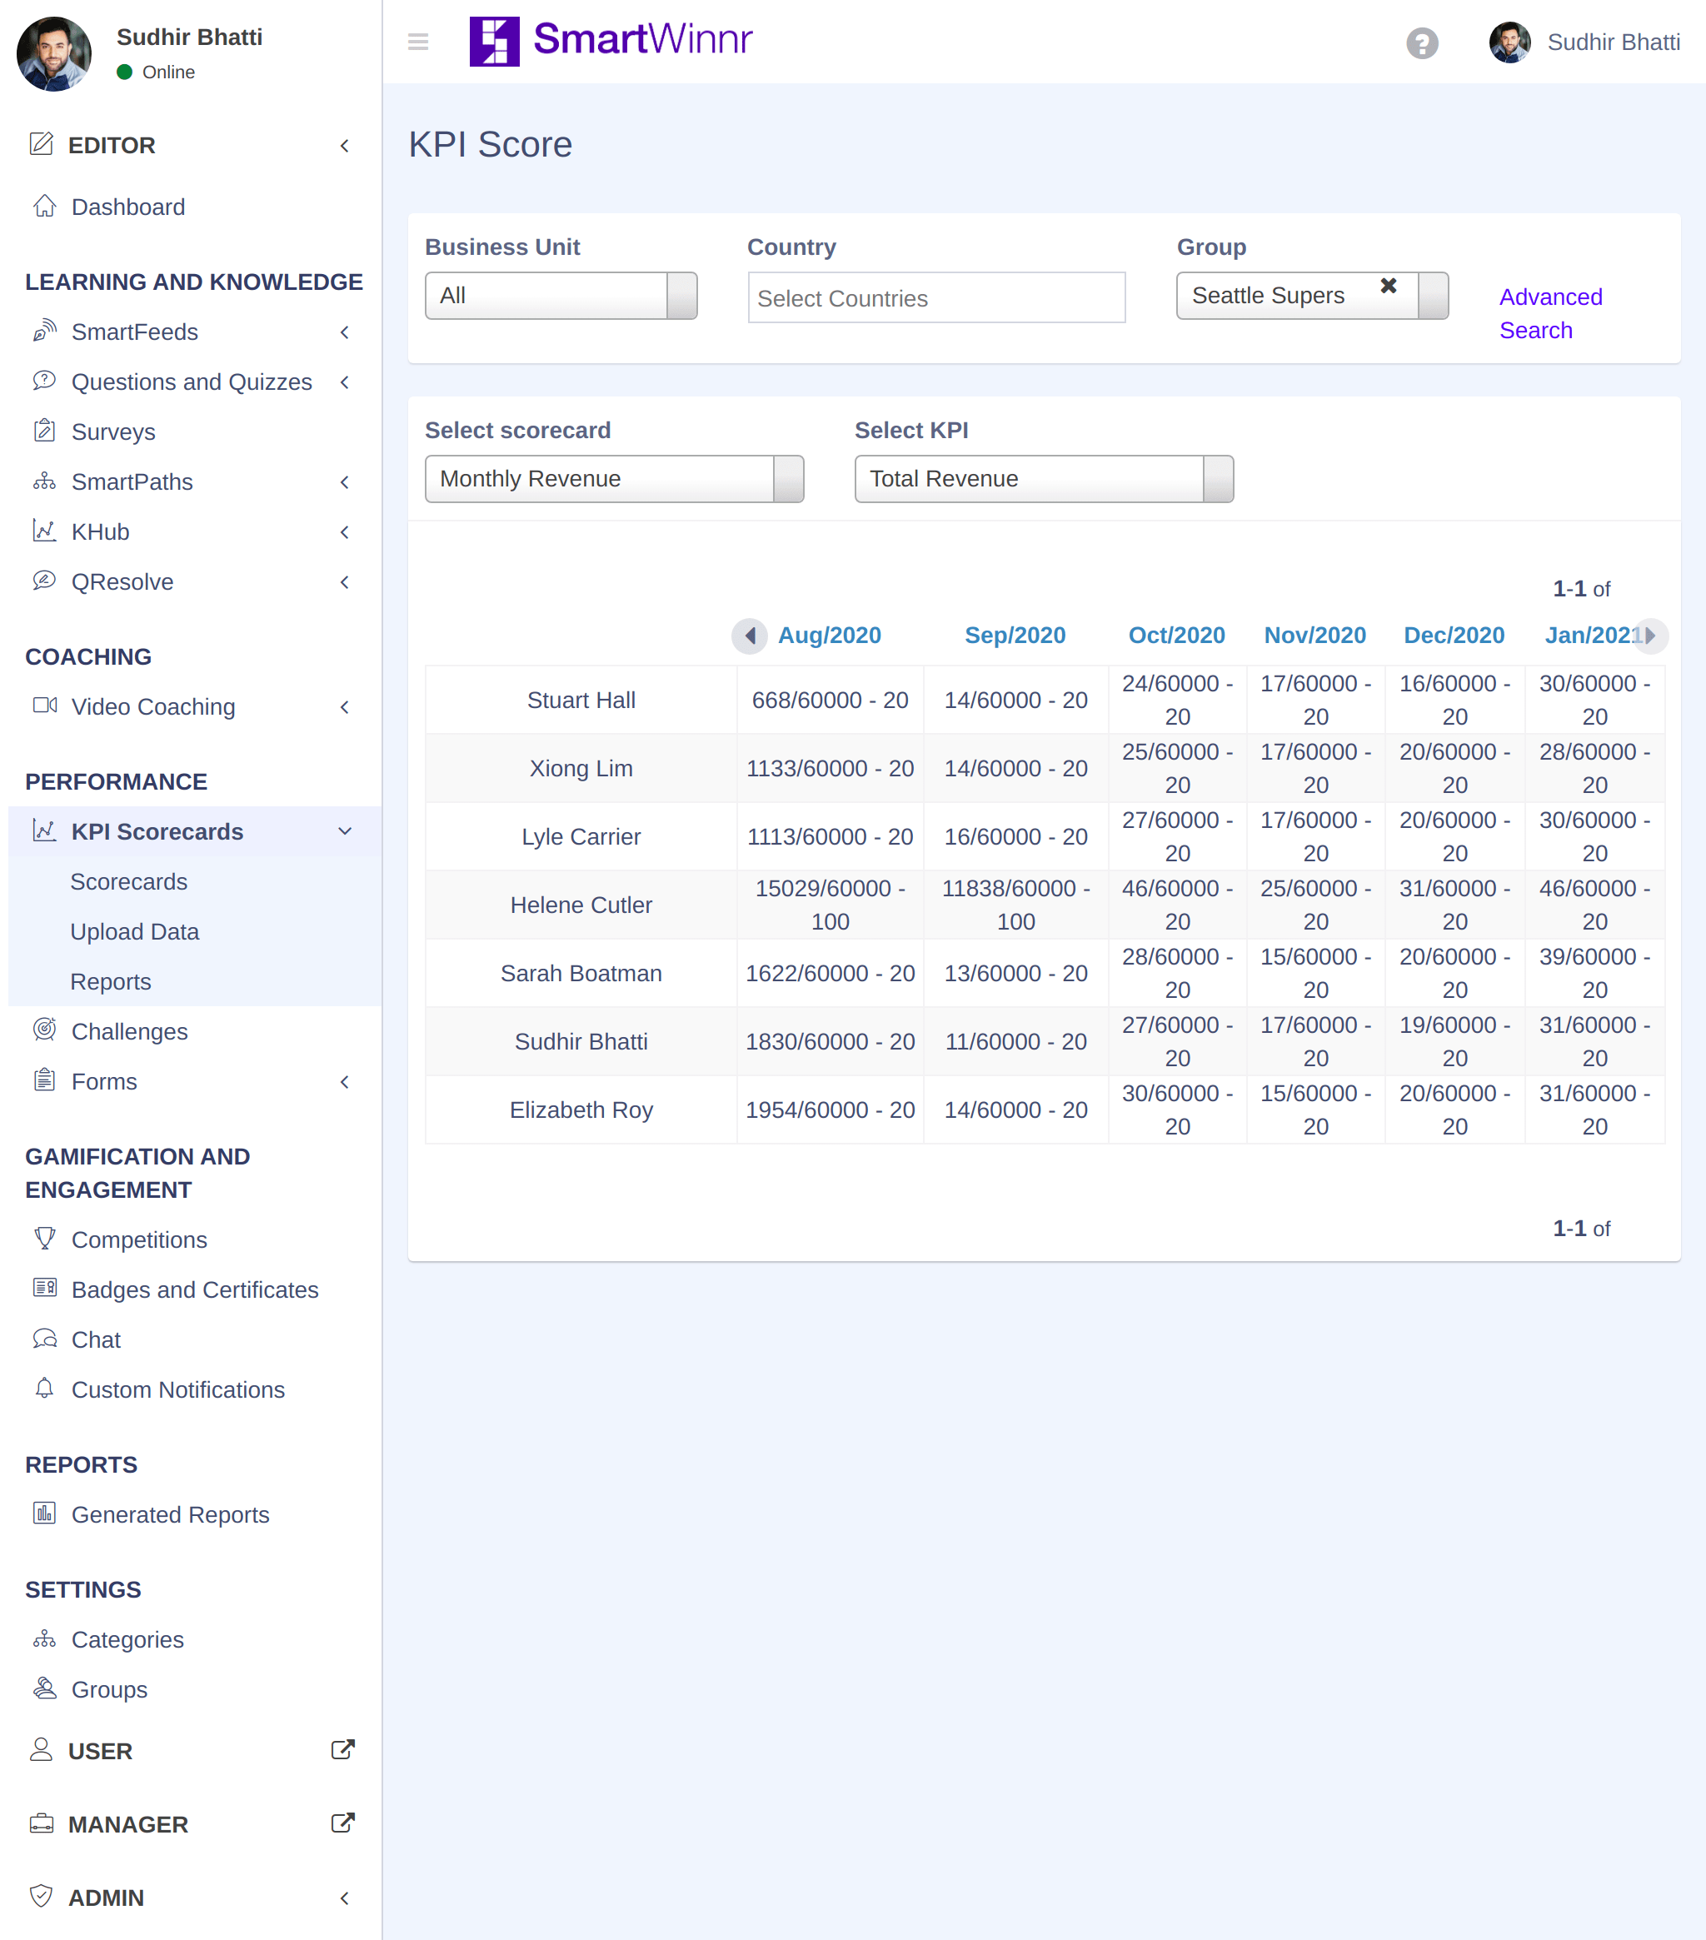This screenshot has height=1940, width=1706.
Task: Click sidebar profile photo of Sudhir Bhatti
Action: (54, 54)
